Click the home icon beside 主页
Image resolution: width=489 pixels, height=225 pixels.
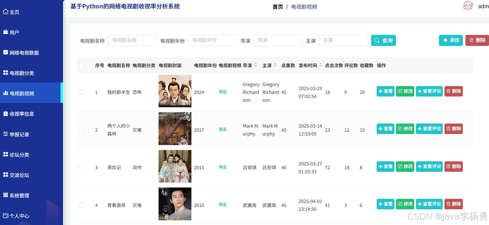click(6, 12)
